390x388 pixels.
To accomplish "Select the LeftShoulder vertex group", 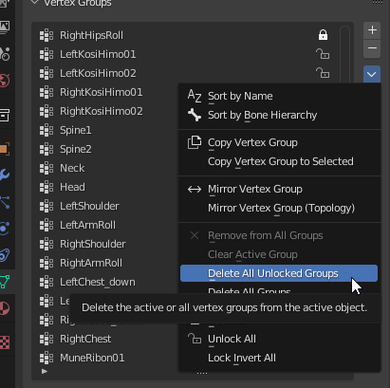I will pos(89,206).
